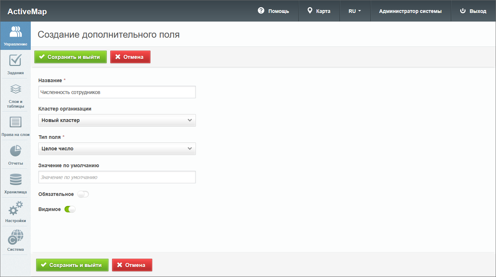The height and width of the screenshot is (277, 496).
Task: Open the Система globe icon
Action: [15, 237]
